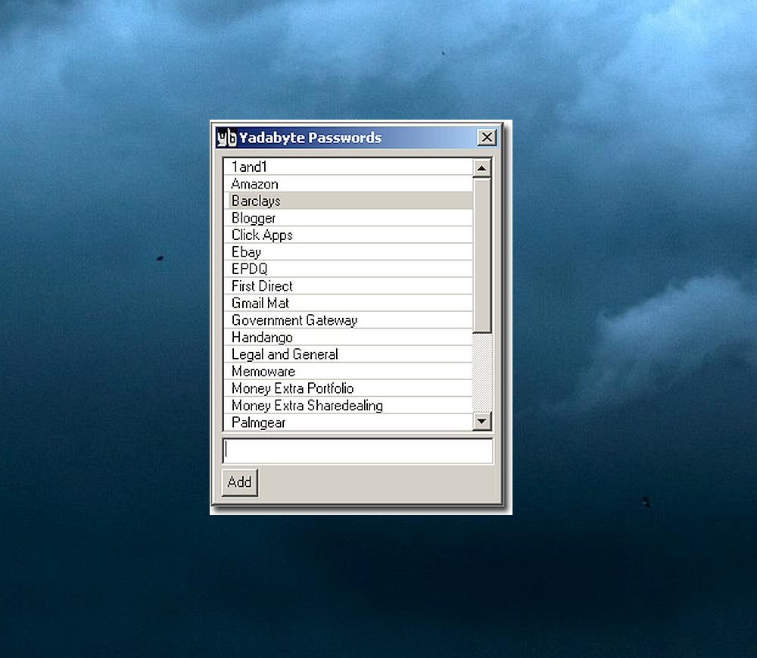This screenshot has width=757, height=658.
Task: Click the scroll down arrow of the list
Action: tap(481, 421)
